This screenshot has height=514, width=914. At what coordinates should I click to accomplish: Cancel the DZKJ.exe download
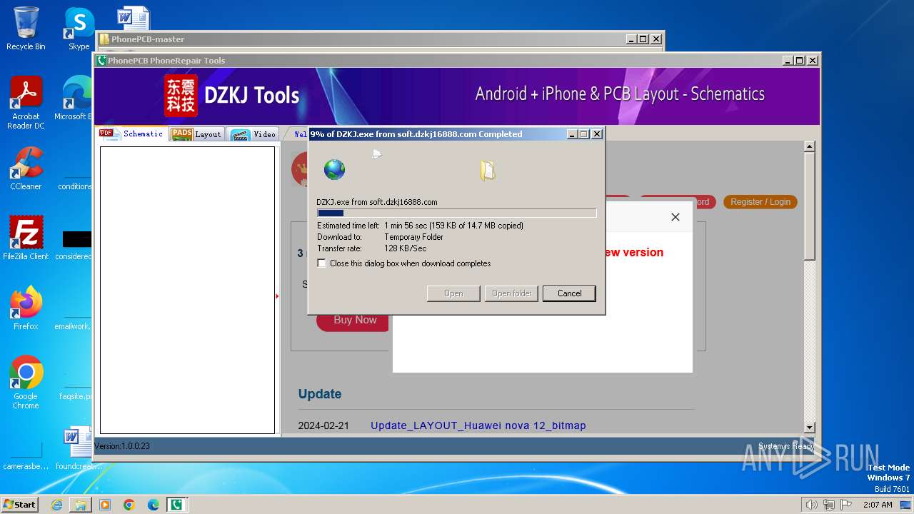[569, 293]
